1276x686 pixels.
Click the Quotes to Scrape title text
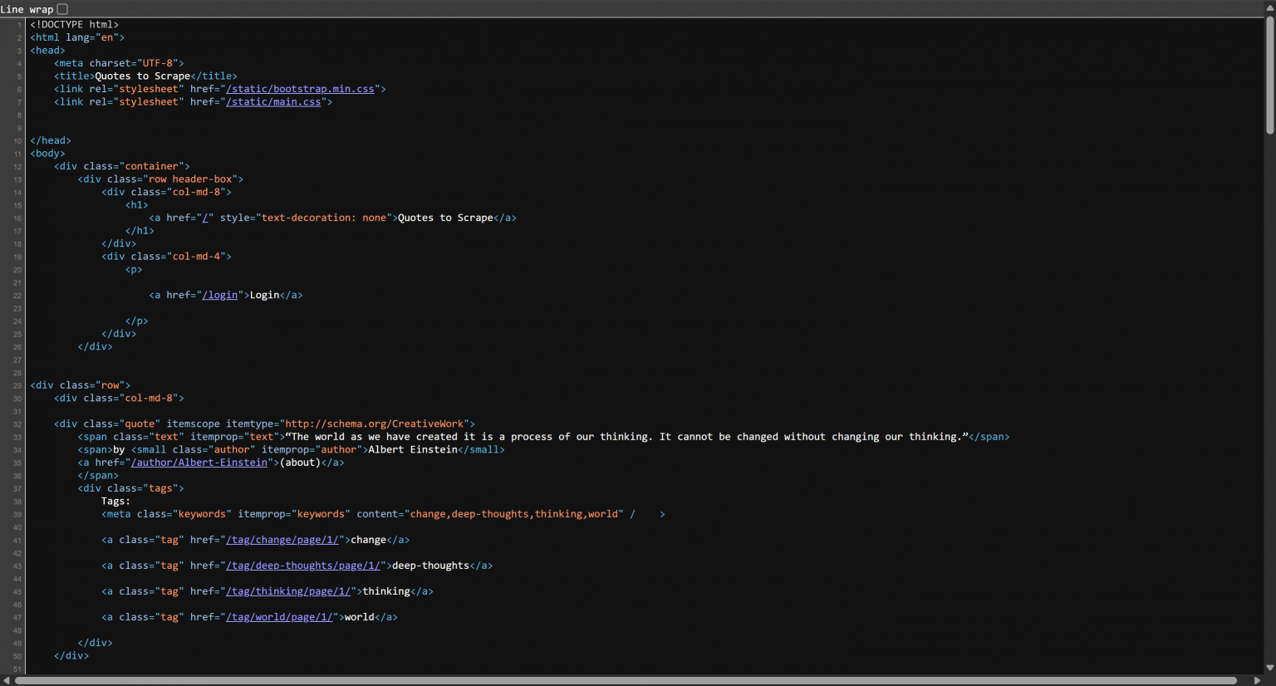pos(140,76)
